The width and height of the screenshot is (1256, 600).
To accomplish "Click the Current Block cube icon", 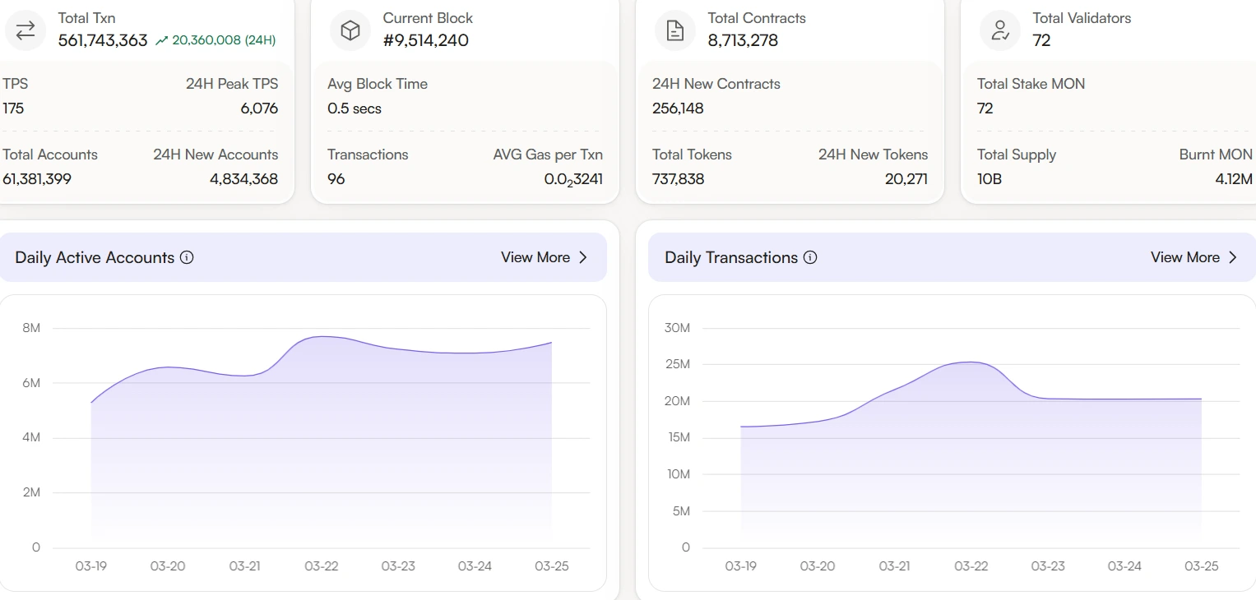I will pos(350,30).
